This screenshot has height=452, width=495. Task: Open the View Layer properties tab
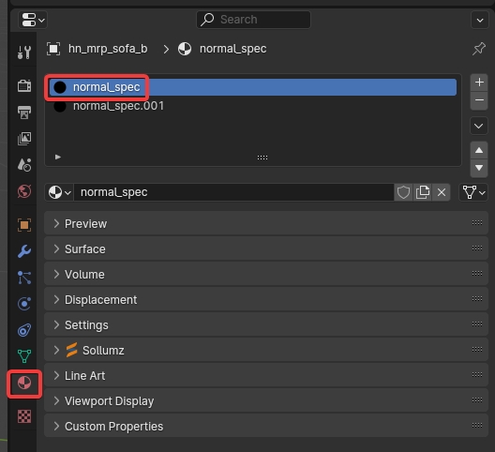point(24,139)
